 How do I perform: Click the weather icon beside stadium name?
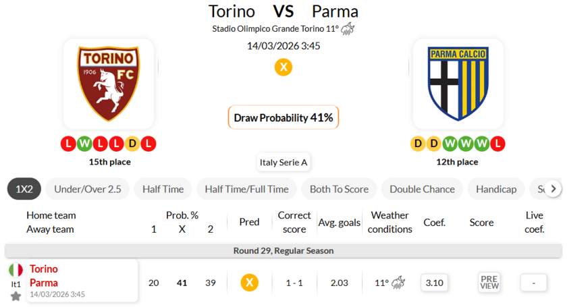[348, 28]
